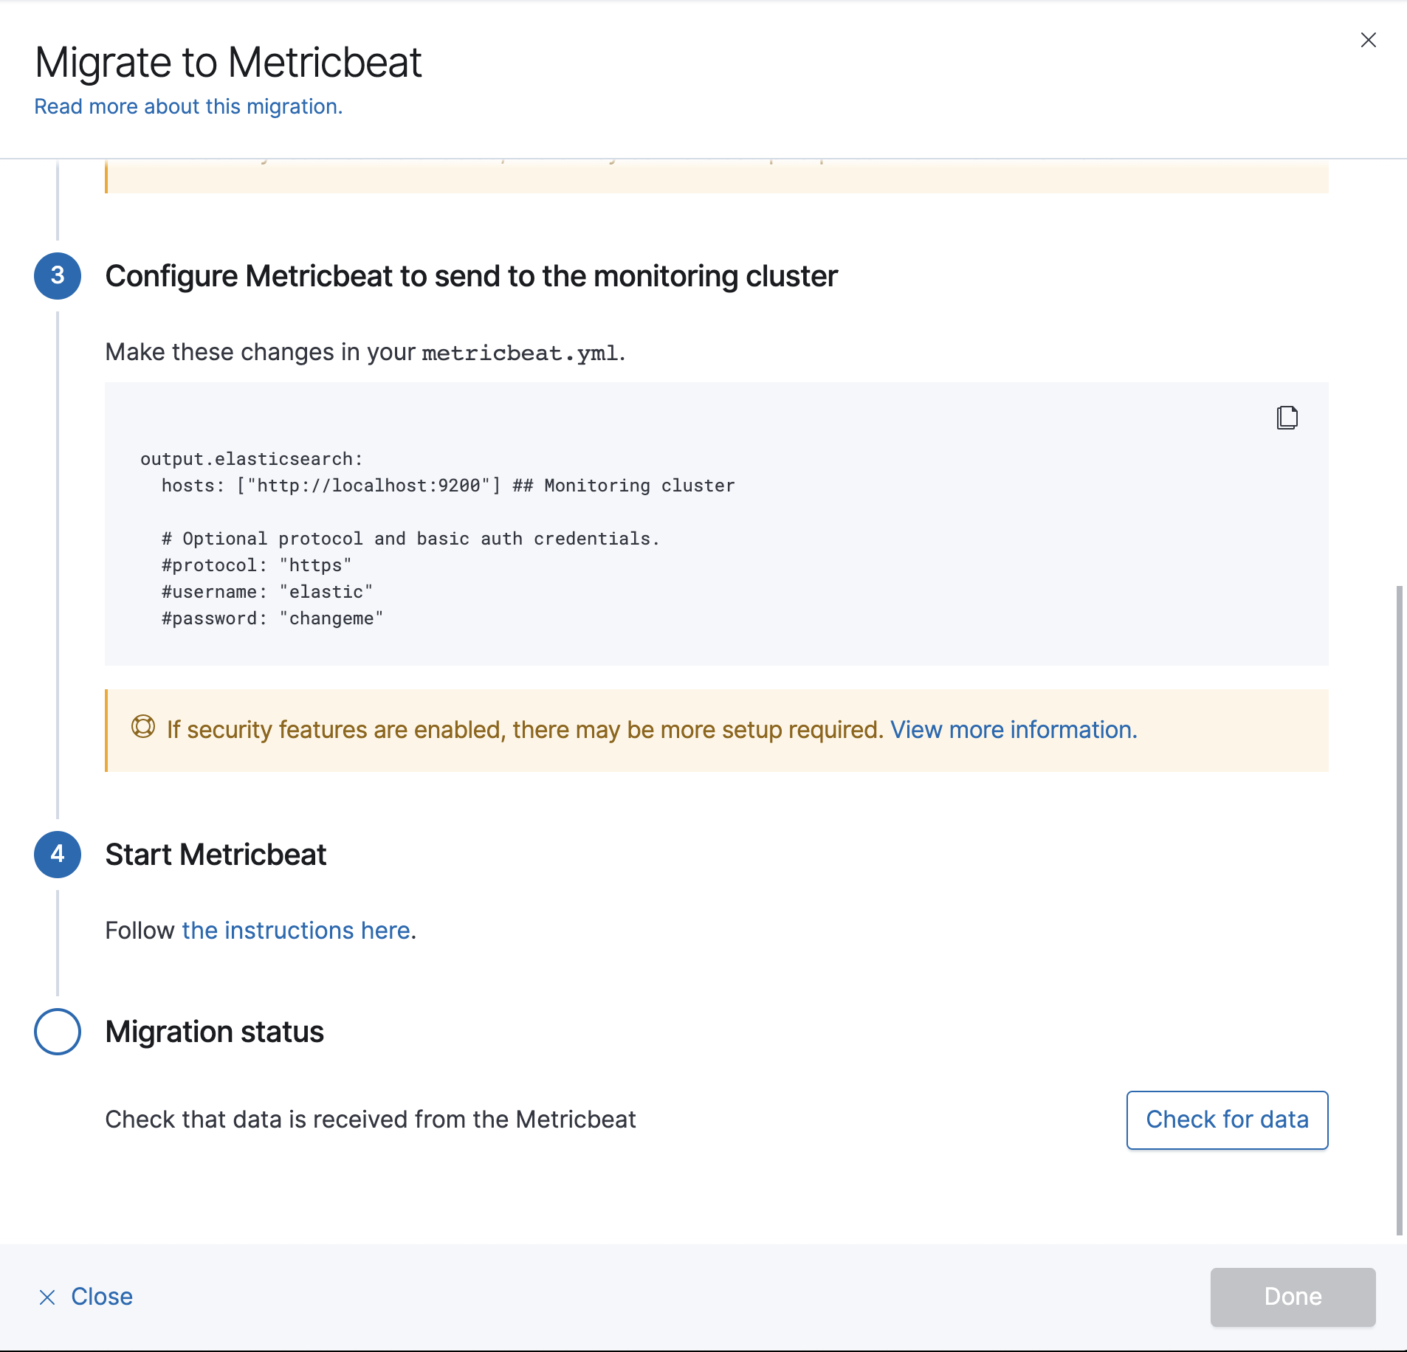Viewport: 1407px width, 1352px height.
Task: Click the Check for data button
Action: (x=1227, y=1120)
